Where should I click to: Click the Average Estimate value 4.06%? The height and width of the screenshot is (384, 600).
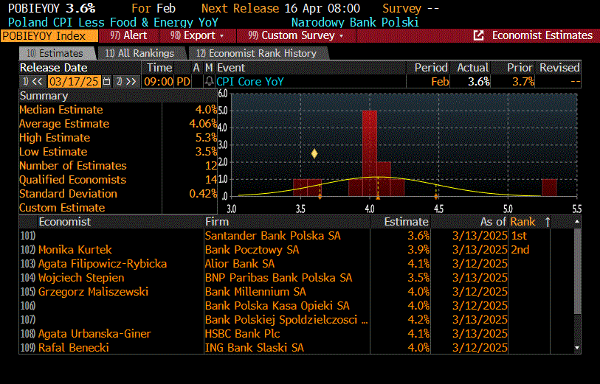[x=203, y=124]
